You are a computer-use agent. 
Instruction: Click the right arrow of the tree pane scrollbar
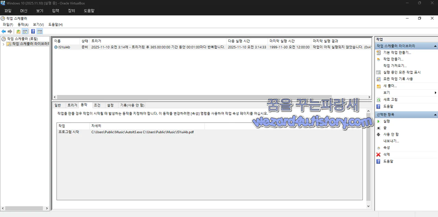coord(47,208)
